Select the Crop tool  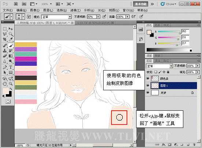point(5,39)
